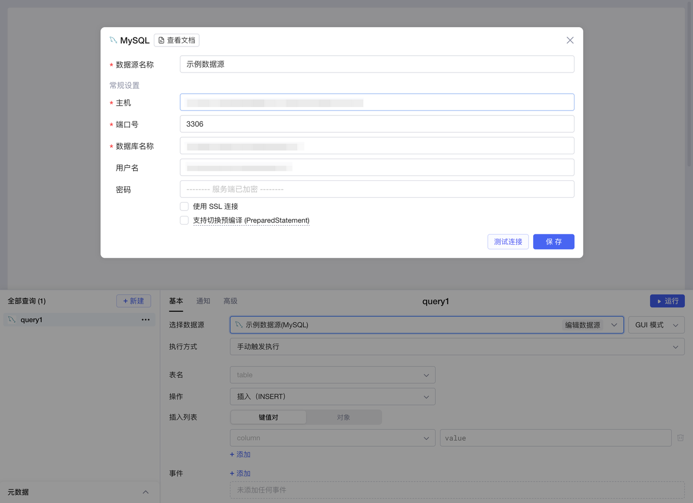Collapse the 元数据 panel chevron

(145, 492)
